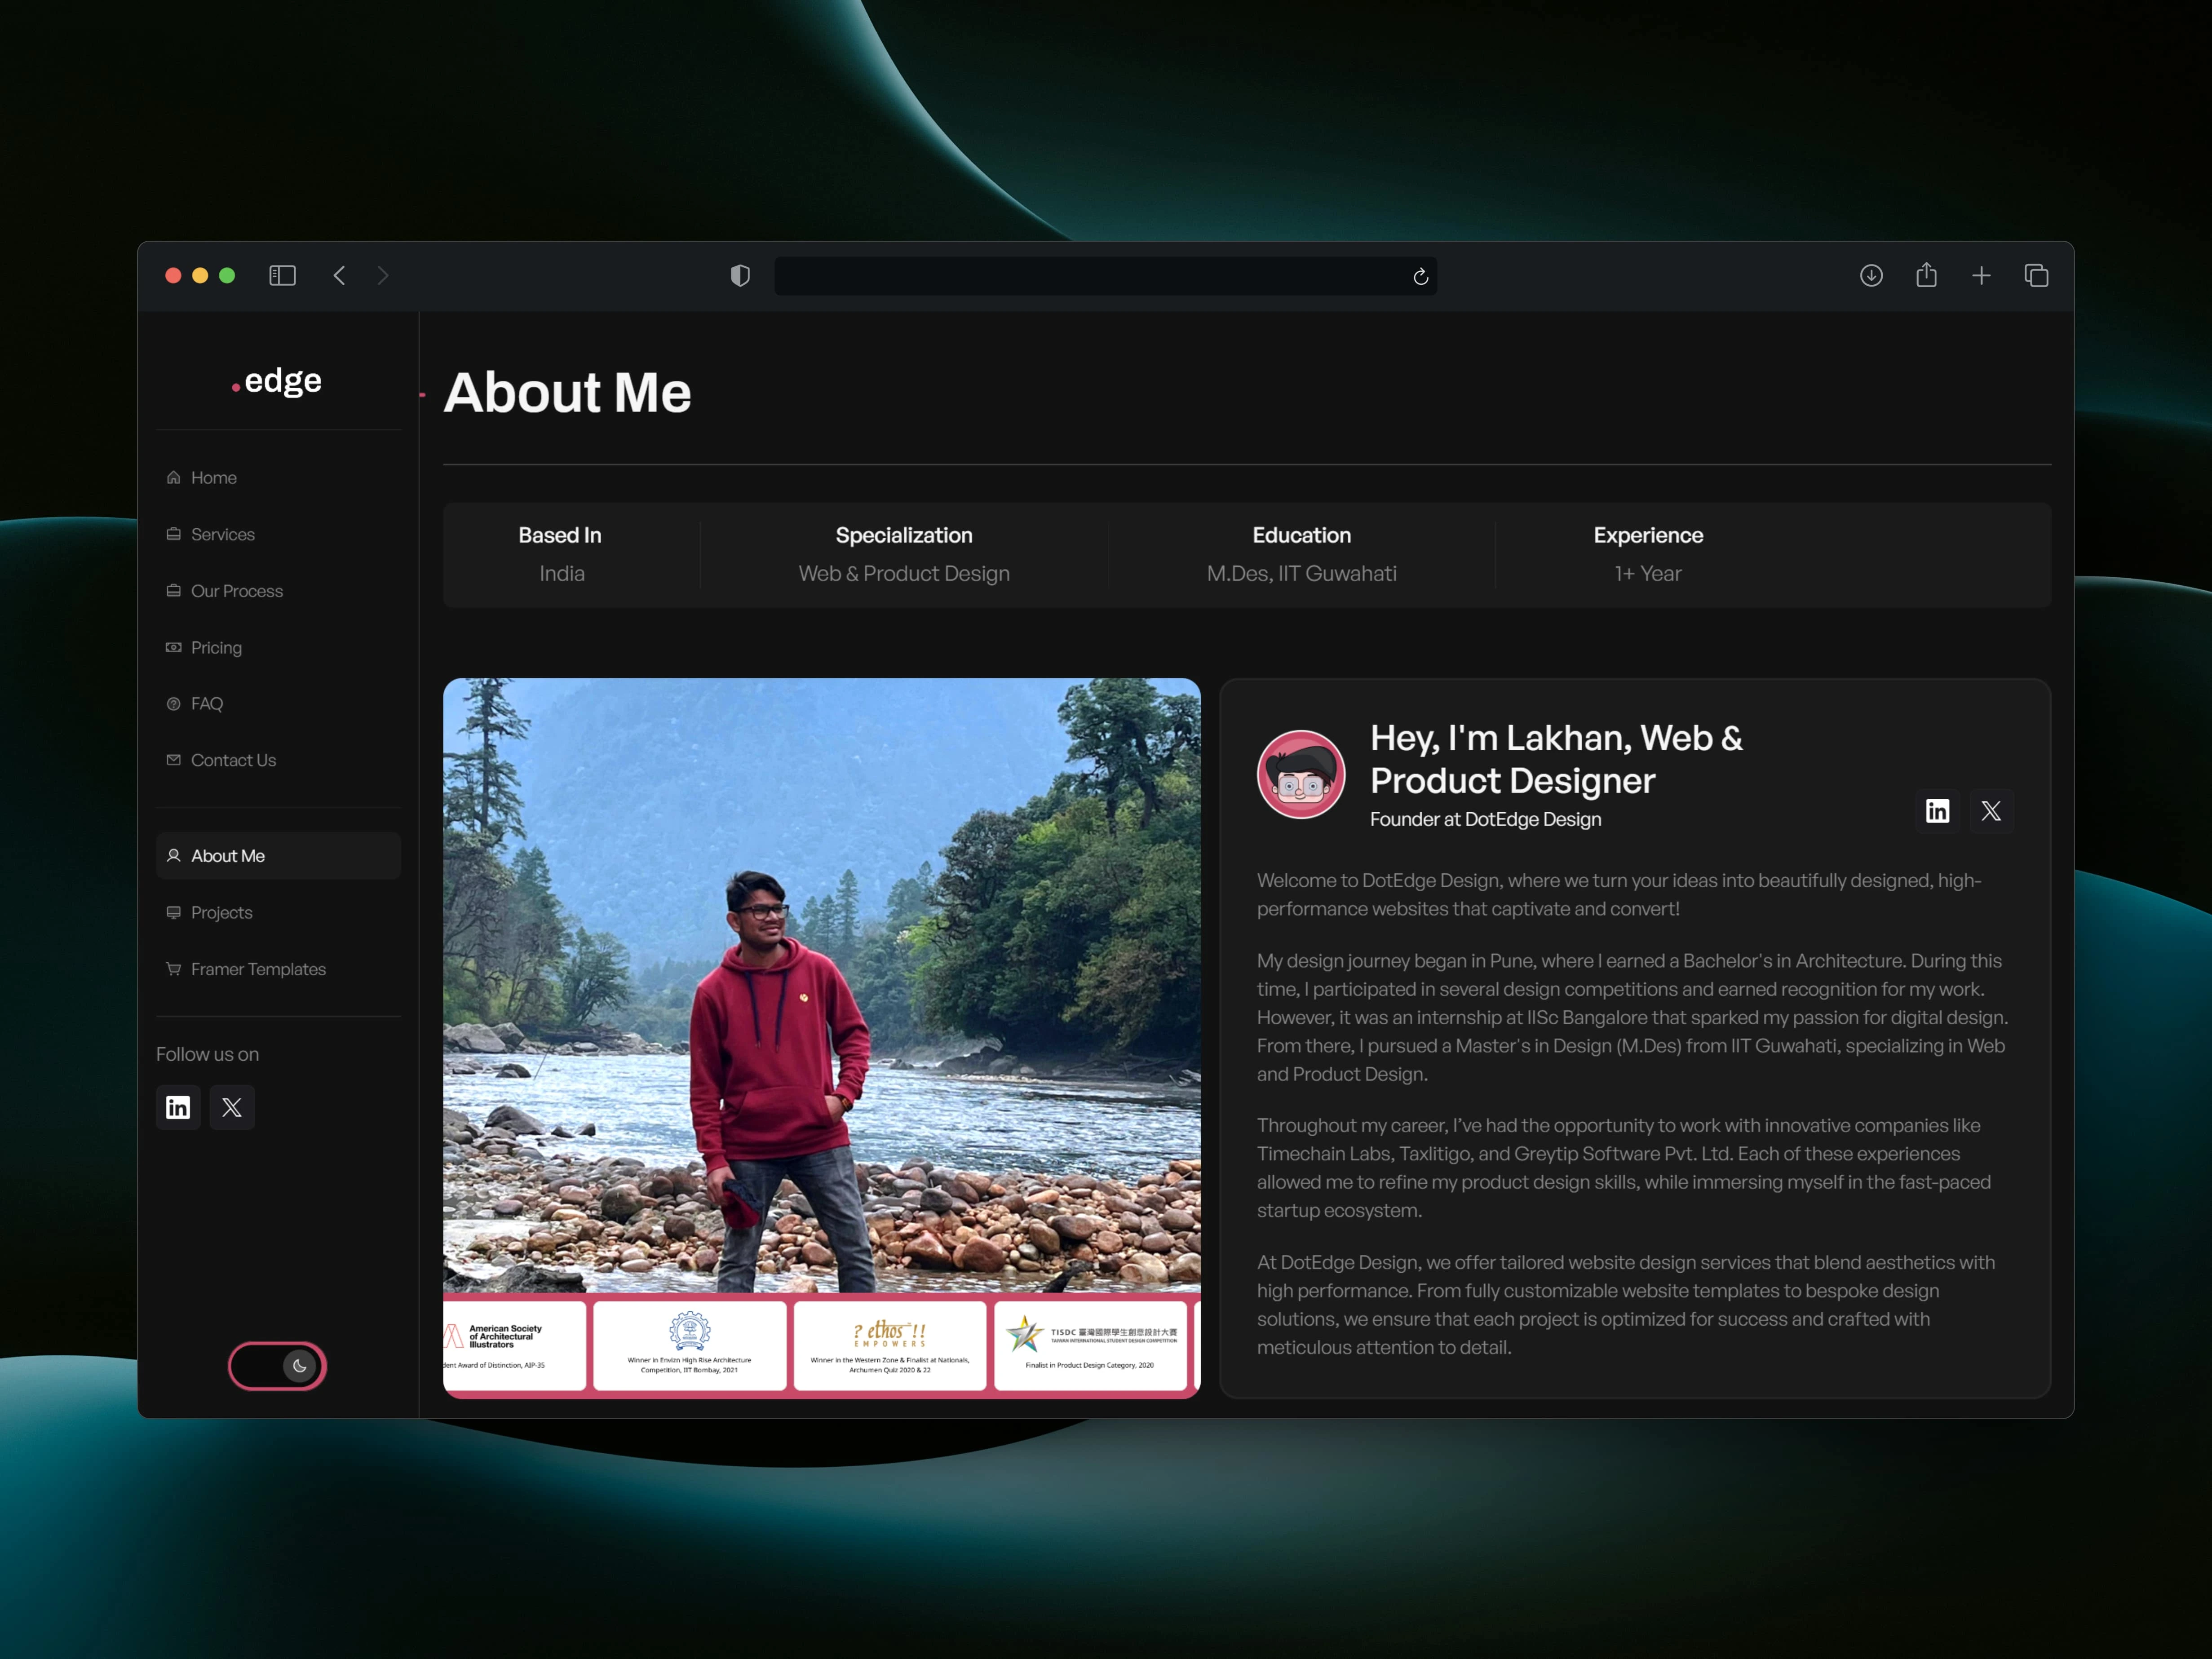Click the 'Welcome to DotEdge Design' paragraph
The width and height of the screenshot is (2212, 1659).
[1619, 894]
